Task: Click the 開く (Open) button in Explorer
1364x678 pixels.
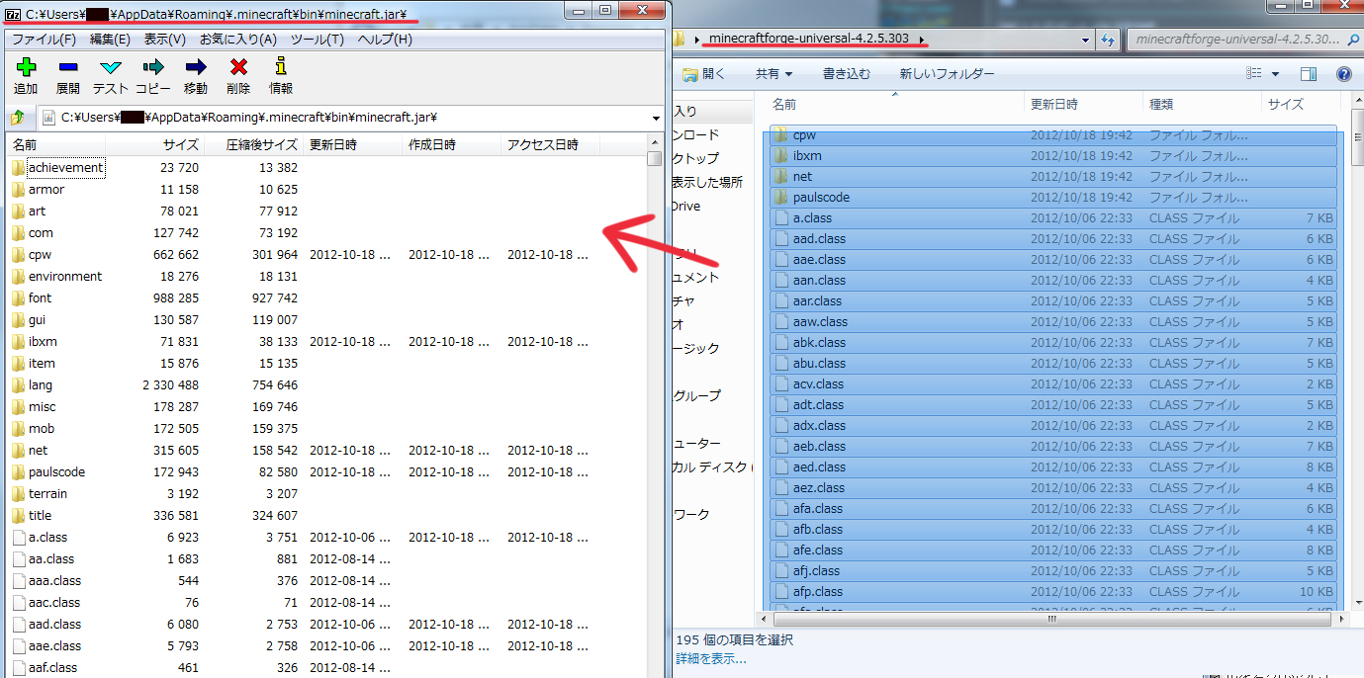Action: click(x=702, y=74)
